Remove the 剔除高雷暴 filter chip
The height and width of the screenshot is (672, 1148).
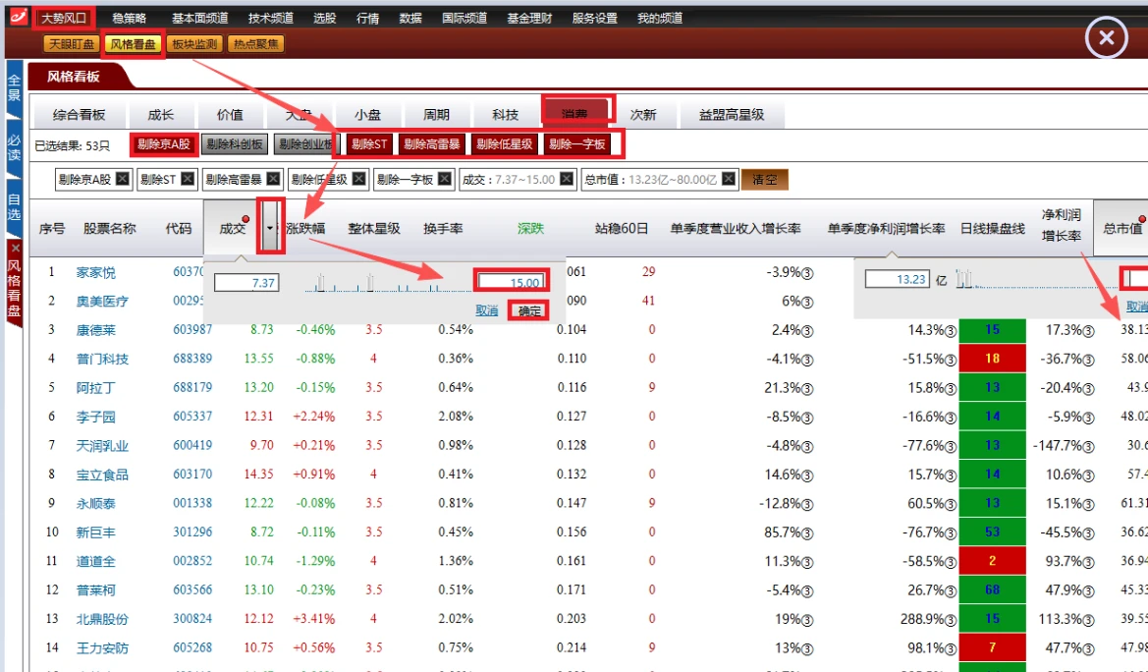pyautogui.click(x=273, y=179)
